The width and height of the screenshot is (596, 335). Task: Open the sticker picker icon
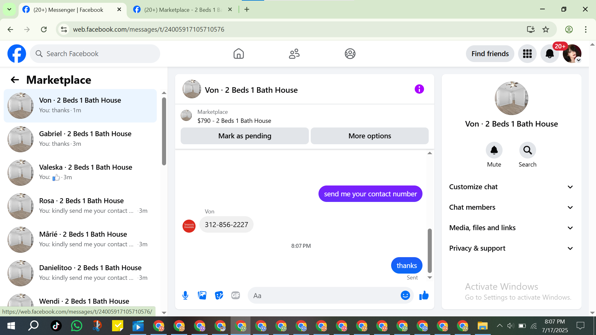pyautogui.click(x=219, y=295)
